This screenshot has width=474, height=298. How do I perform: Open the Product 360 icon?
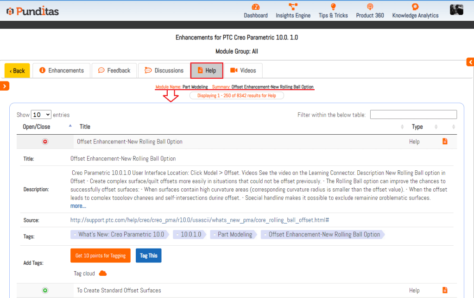tap(370, 7)
